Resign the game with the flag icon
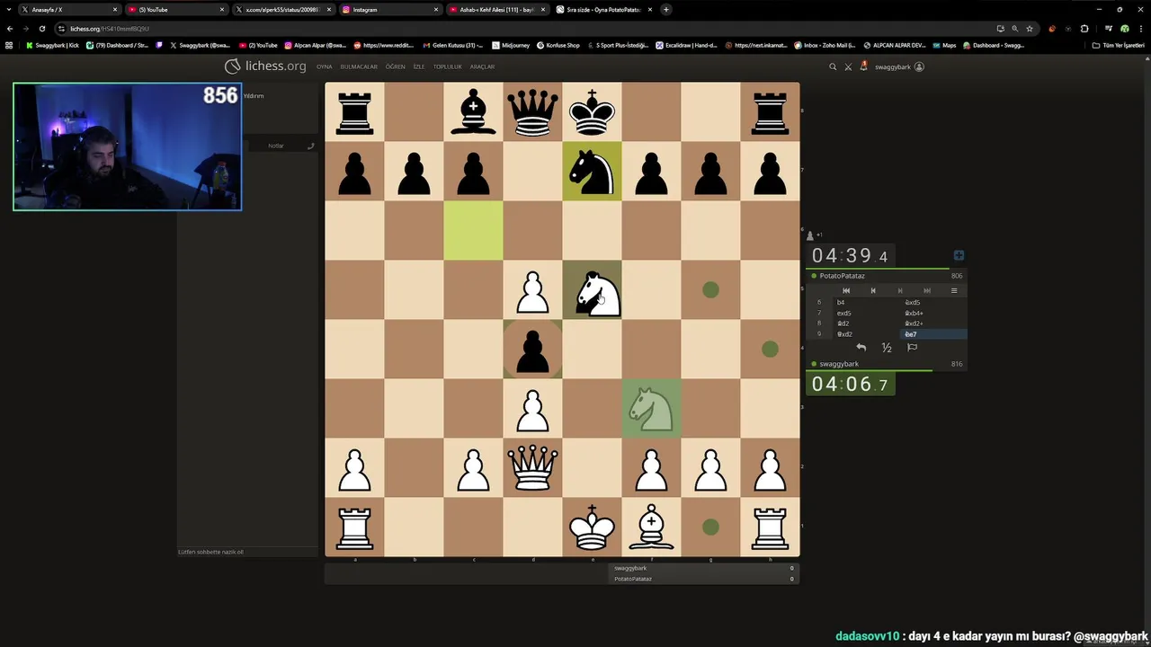 point(912,347)
